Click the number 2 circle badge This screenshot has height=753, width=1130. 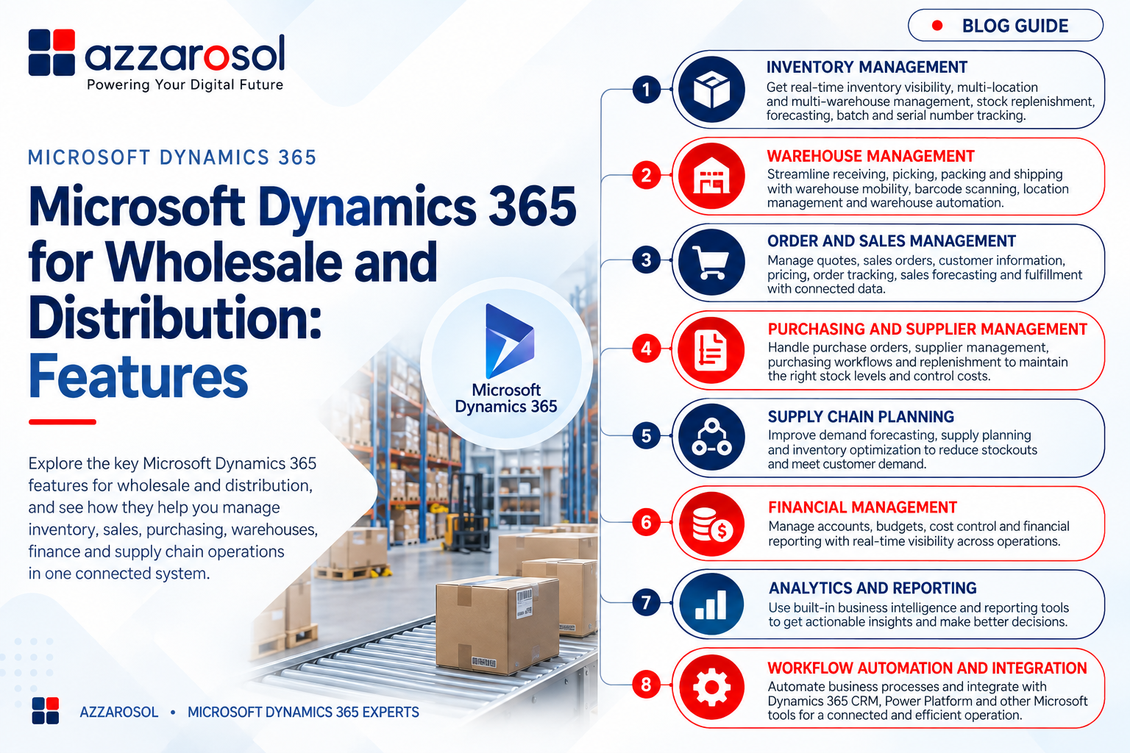646,175
